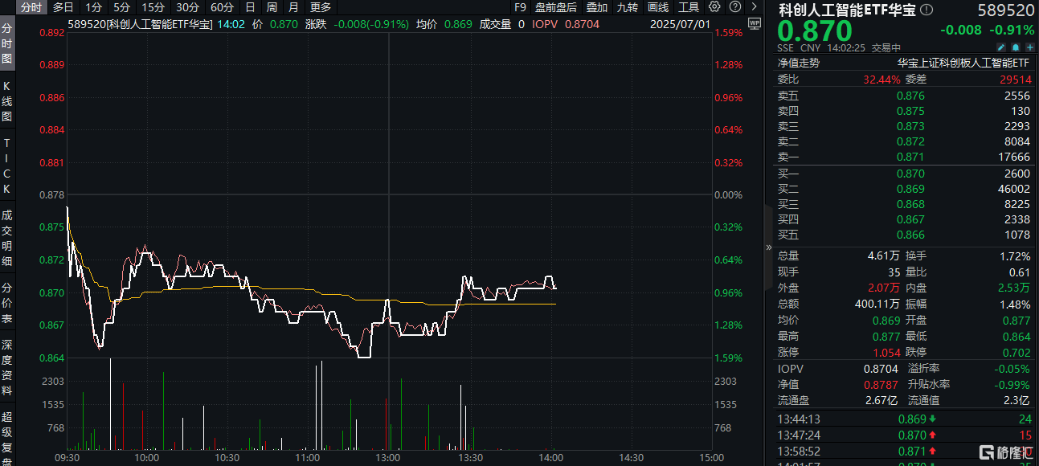The height and width of the screenshot is (466, 1039).
Task: Click the 买五 bid price 0.866
Action: coord(910,235)
